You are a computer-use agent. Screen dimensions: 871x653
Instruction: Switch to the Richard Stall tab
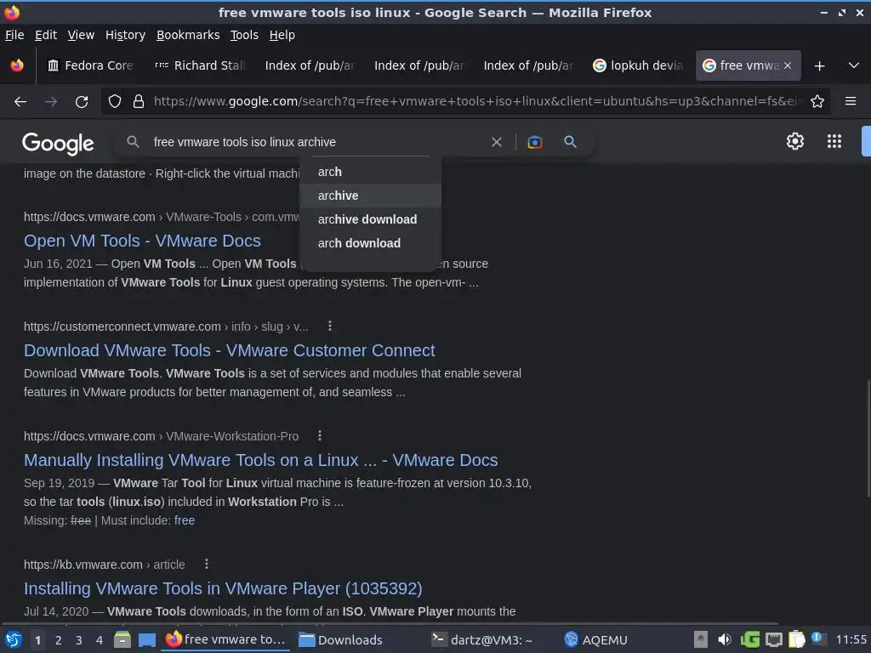coord(200,65)
